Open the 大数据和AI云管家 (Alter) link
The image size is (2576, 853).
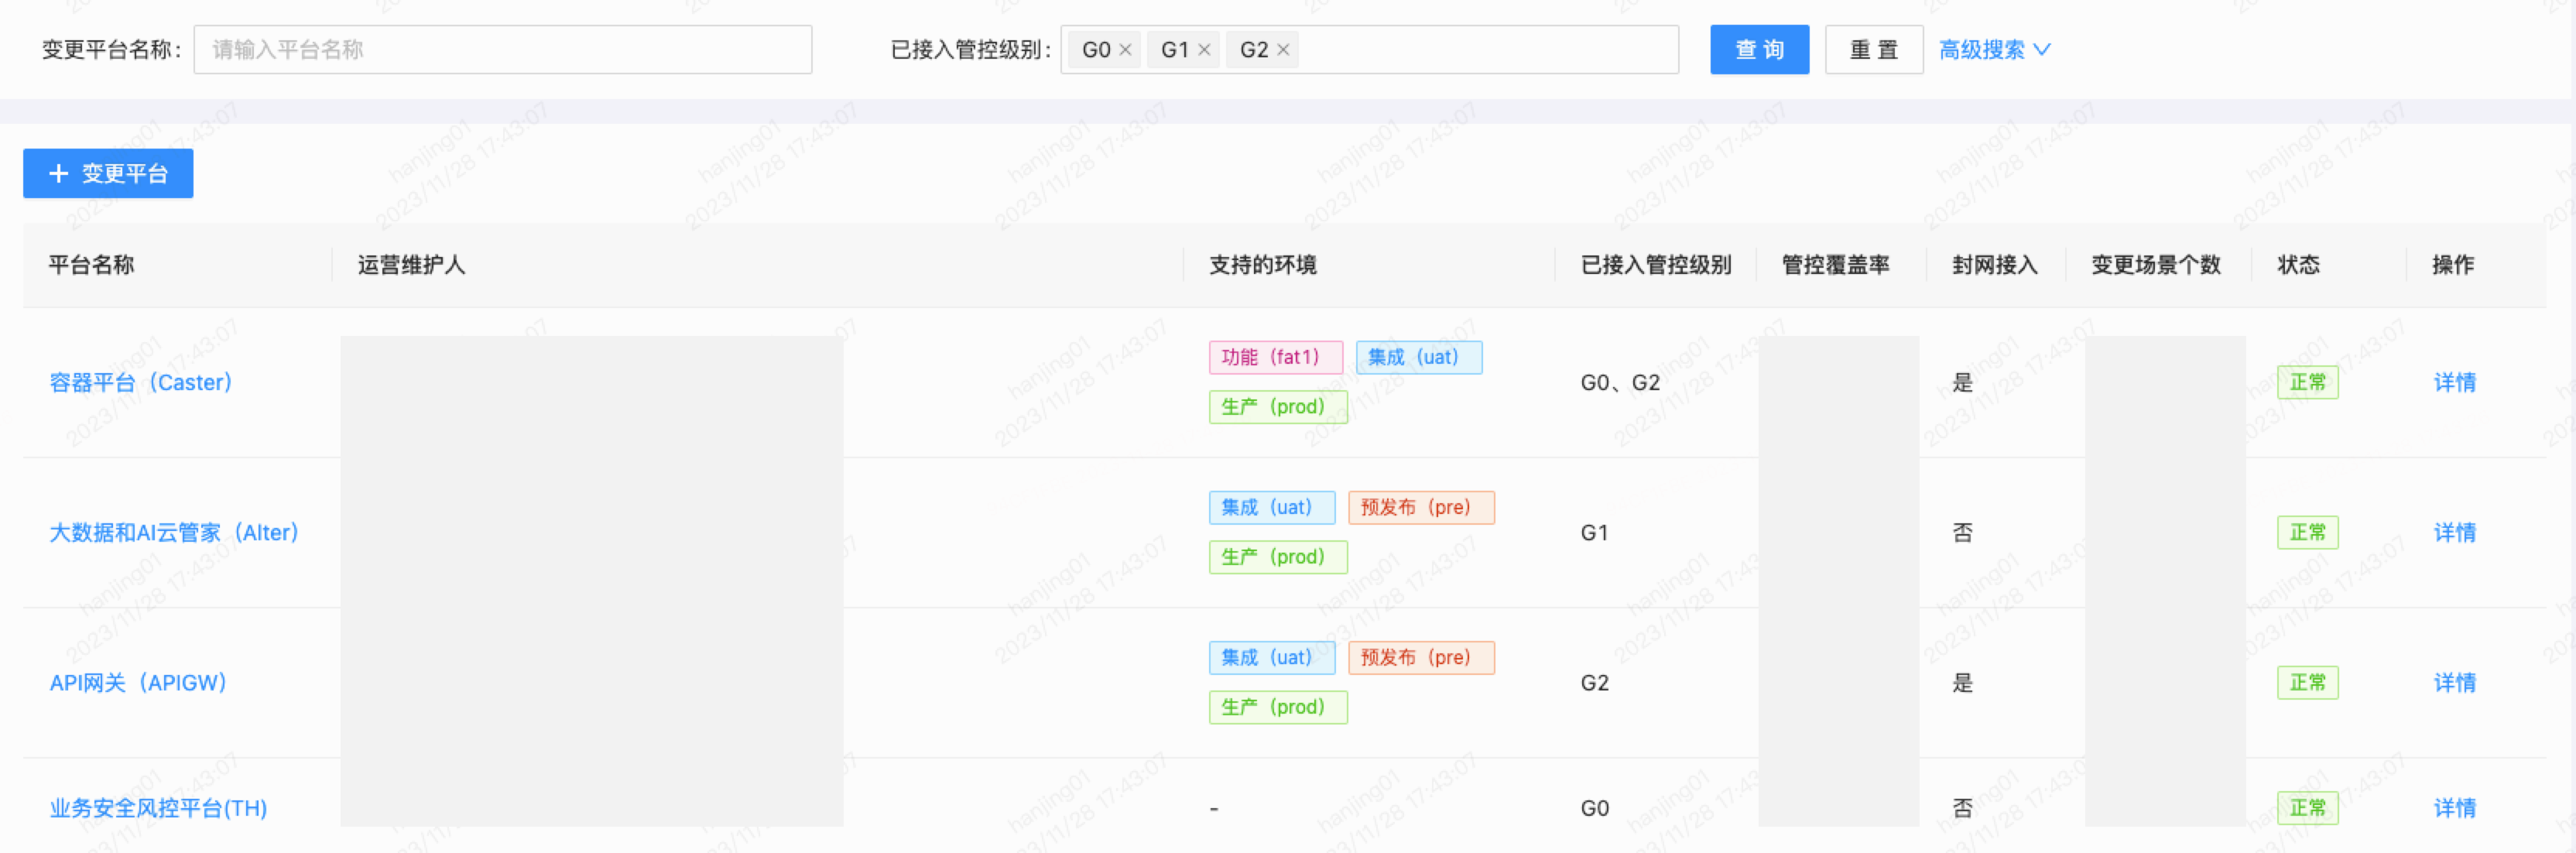coord(174,532)
